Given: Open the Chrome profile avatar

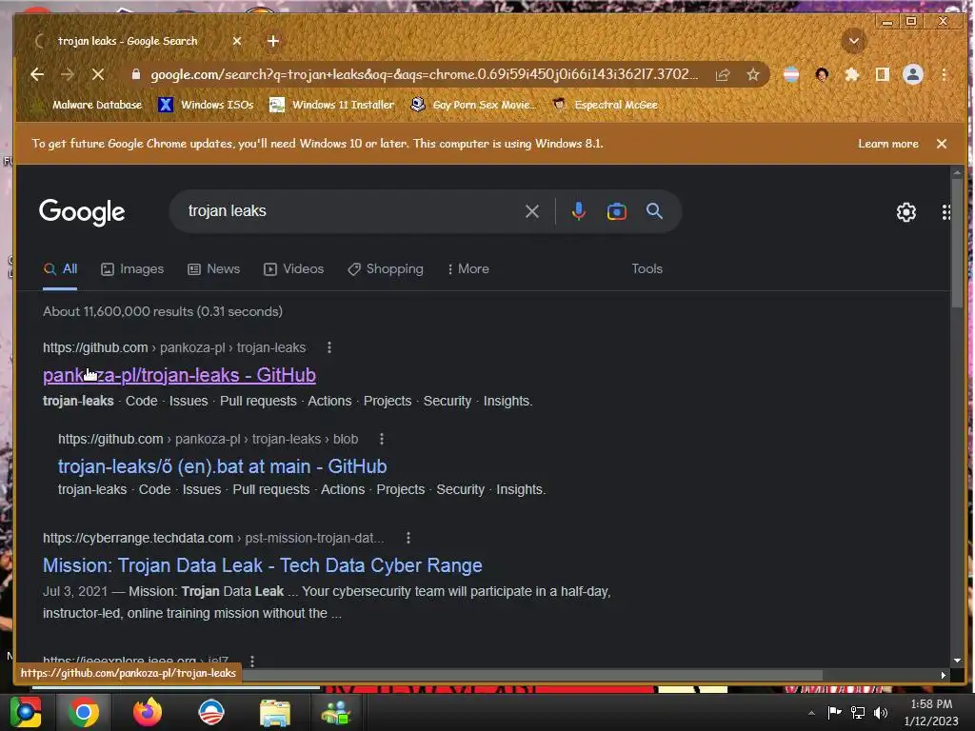Looking at the screenshot, I should (913, 74).
